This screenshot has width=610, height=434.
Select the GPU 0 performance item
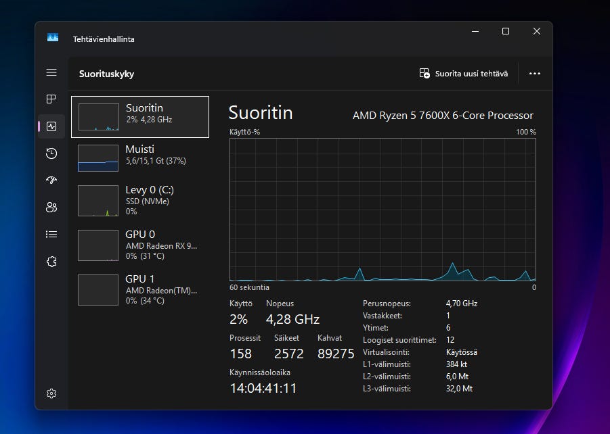[x=140, y=245]
